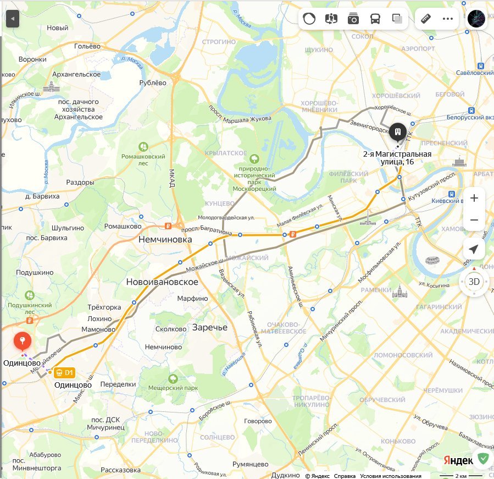Open the user profile avatar
494x479 pixels.
(x=476, y=19)
